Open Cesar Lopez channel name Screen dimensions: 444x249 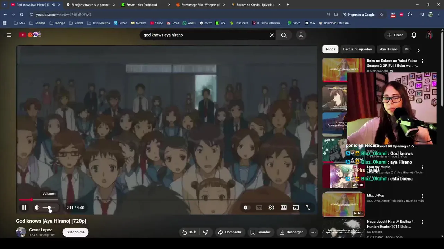(41, 230)
